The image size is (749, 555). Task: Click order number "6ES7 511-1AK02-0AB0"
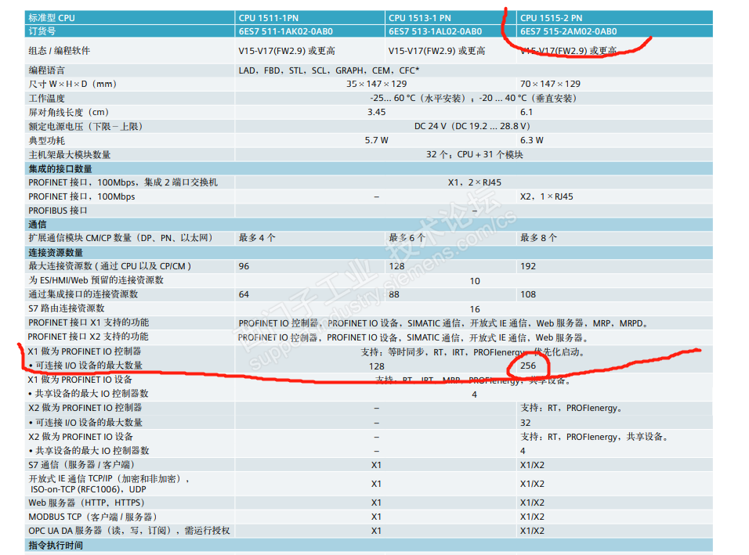coord(286,31)
